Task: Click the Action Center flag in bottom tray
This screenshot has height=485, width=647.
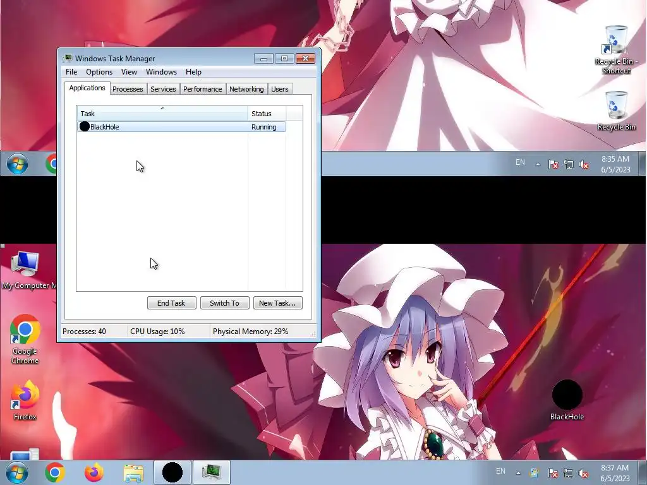Action: coord(553,473)
